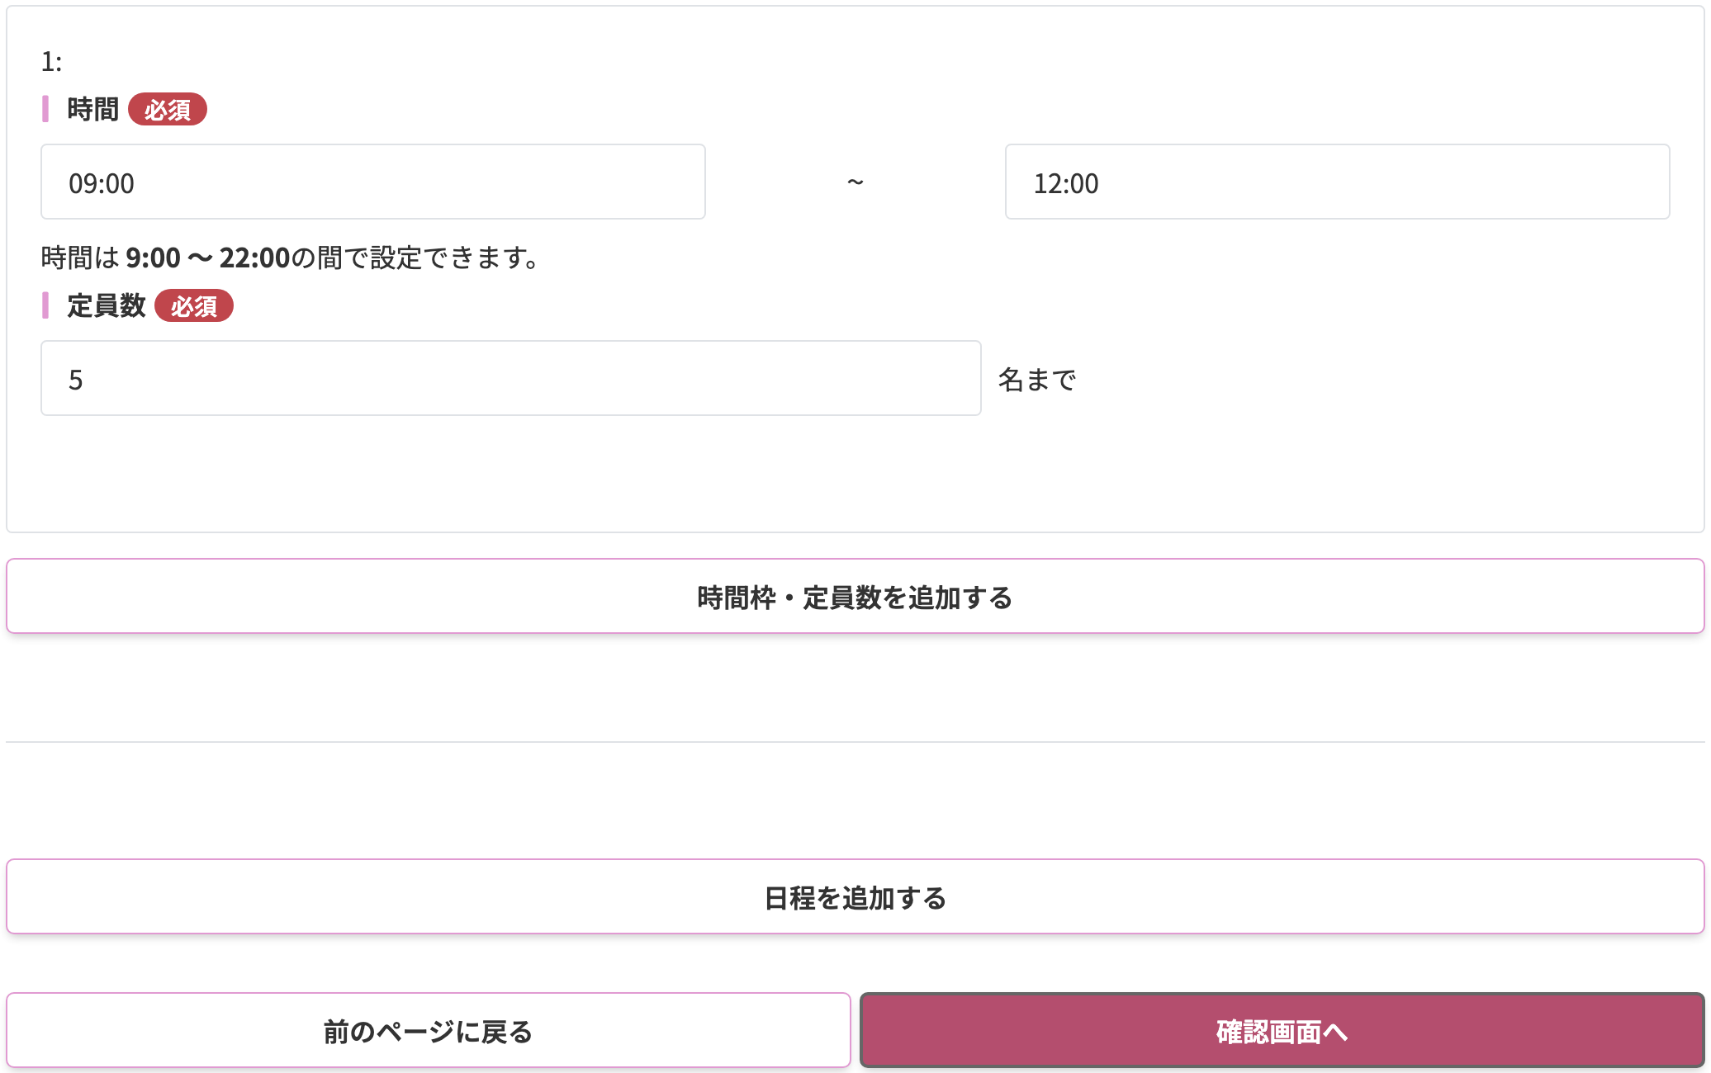
Task: Click the 09:00 start time field
Action: point(373,182)
